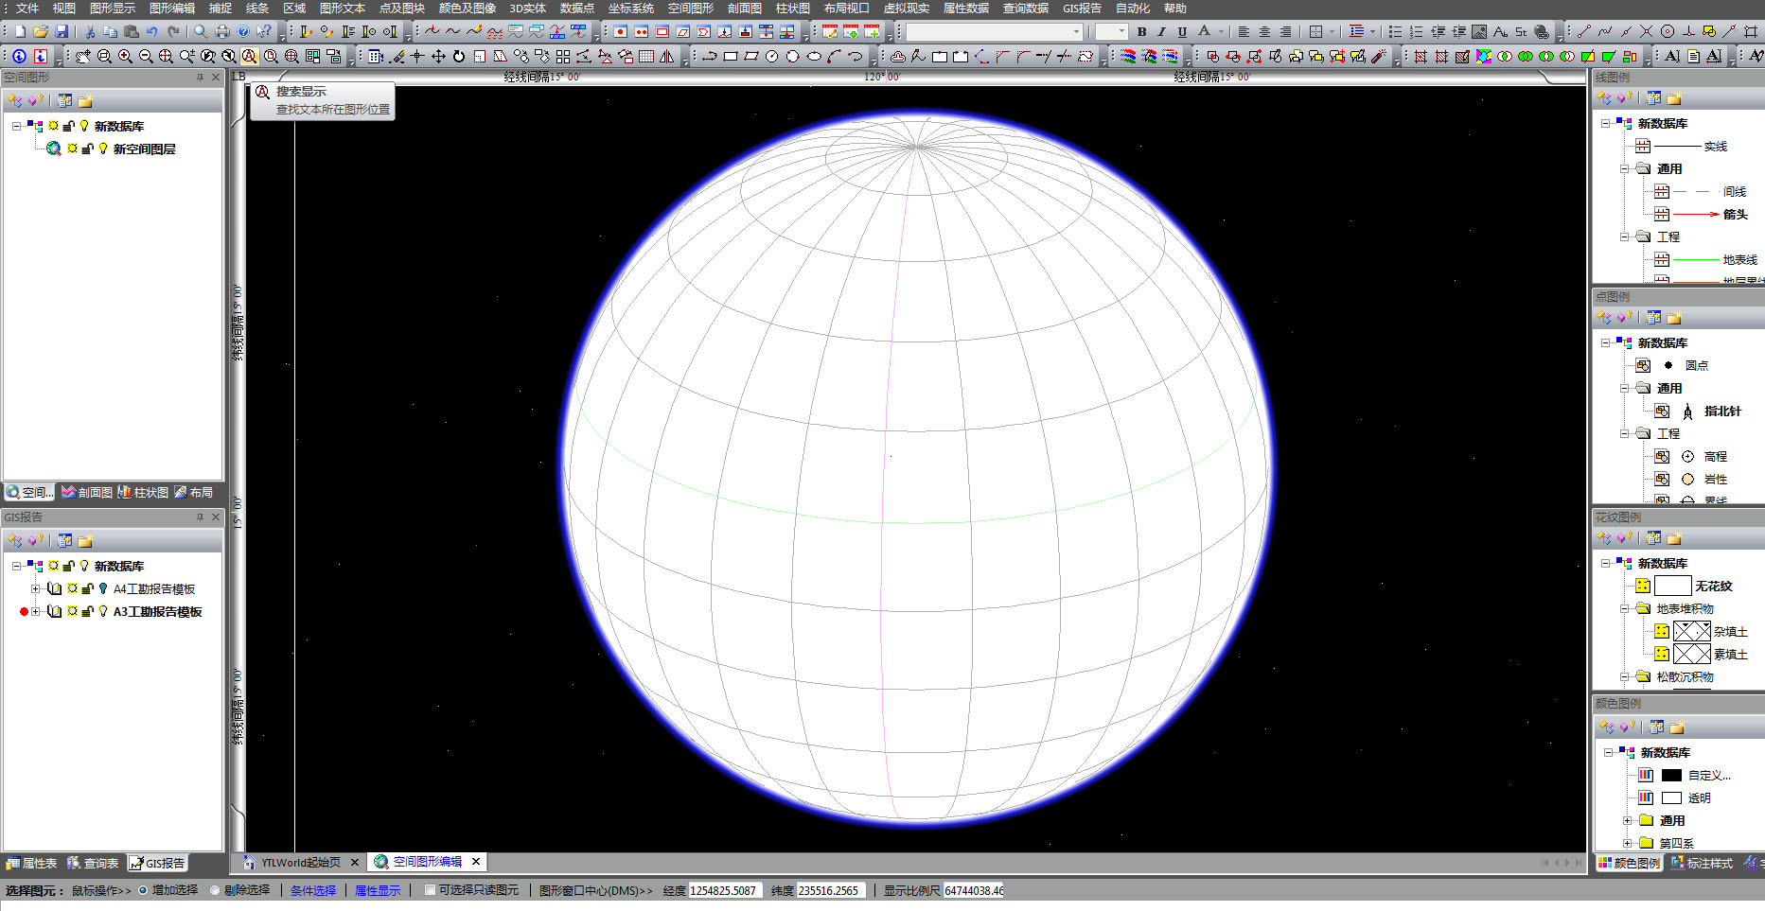Screen dimensions: 1765x911
Task: Switch to the 剖面图 tab
Action: [x=87, y=492]
